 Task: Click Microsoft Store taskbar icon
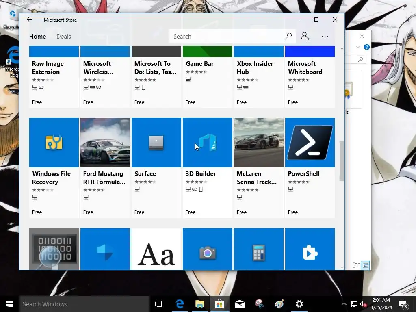[219, 304]
